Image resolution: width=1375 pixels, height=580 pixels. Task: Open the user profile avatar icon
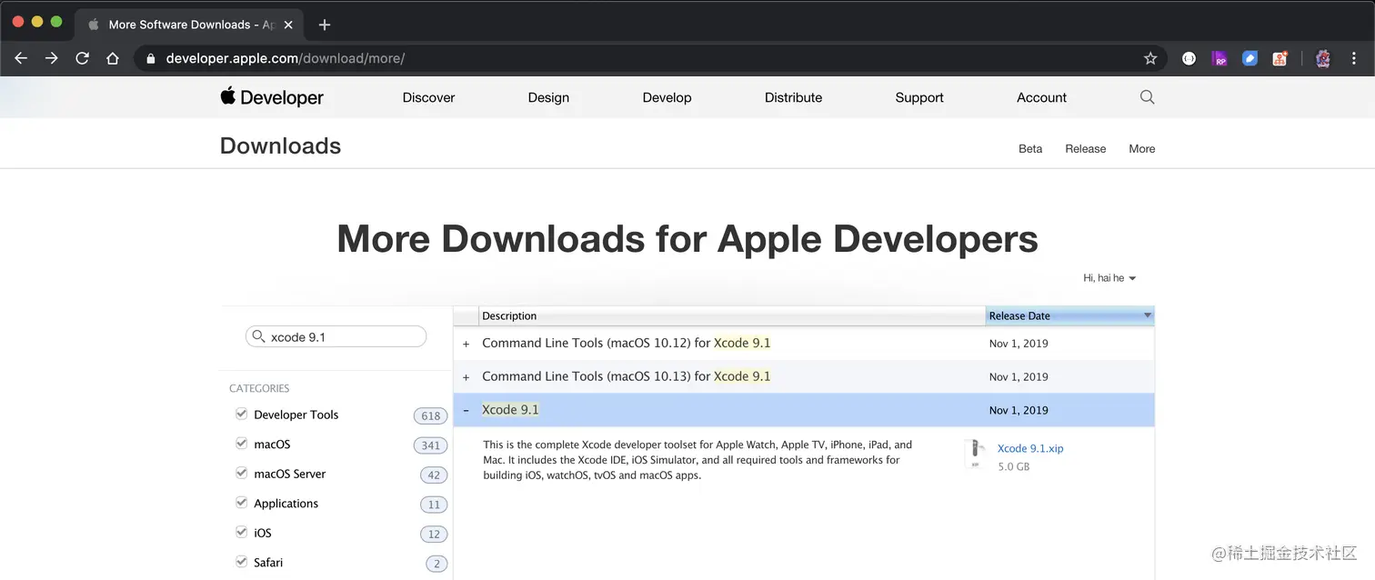[1323, 58]
